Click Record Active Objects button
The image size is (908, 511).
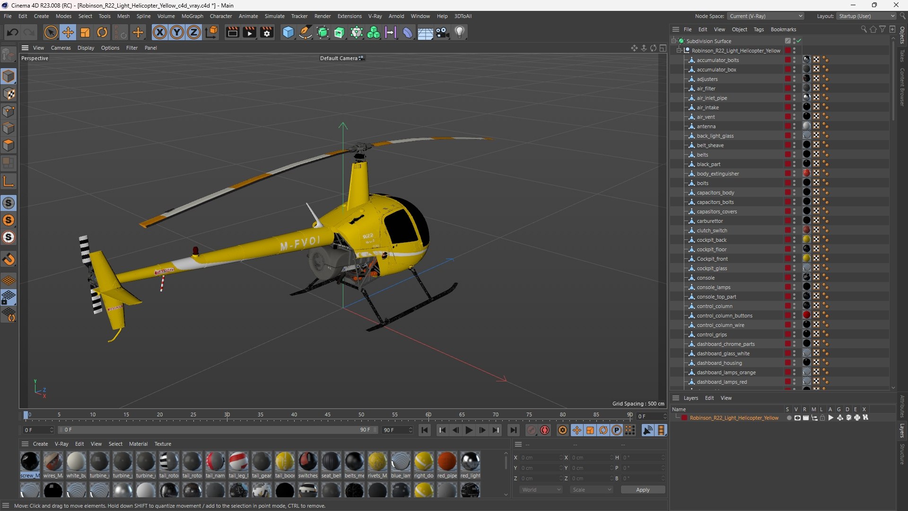coord(532,430)
